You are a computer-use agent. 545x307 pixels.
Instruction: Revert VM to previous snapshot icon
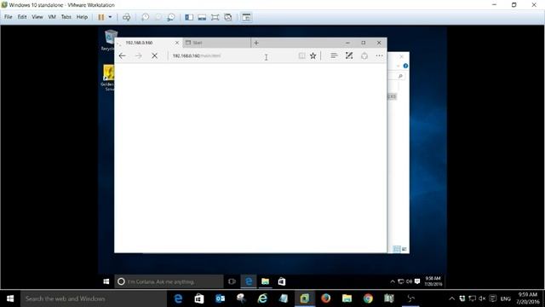click(x=158, y=17)
